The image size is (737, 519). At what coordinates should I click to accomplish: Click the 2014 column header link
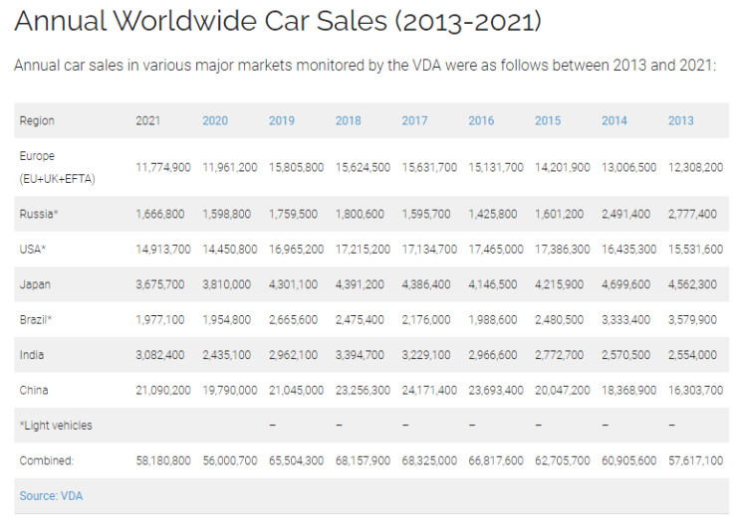pos(614,120)
